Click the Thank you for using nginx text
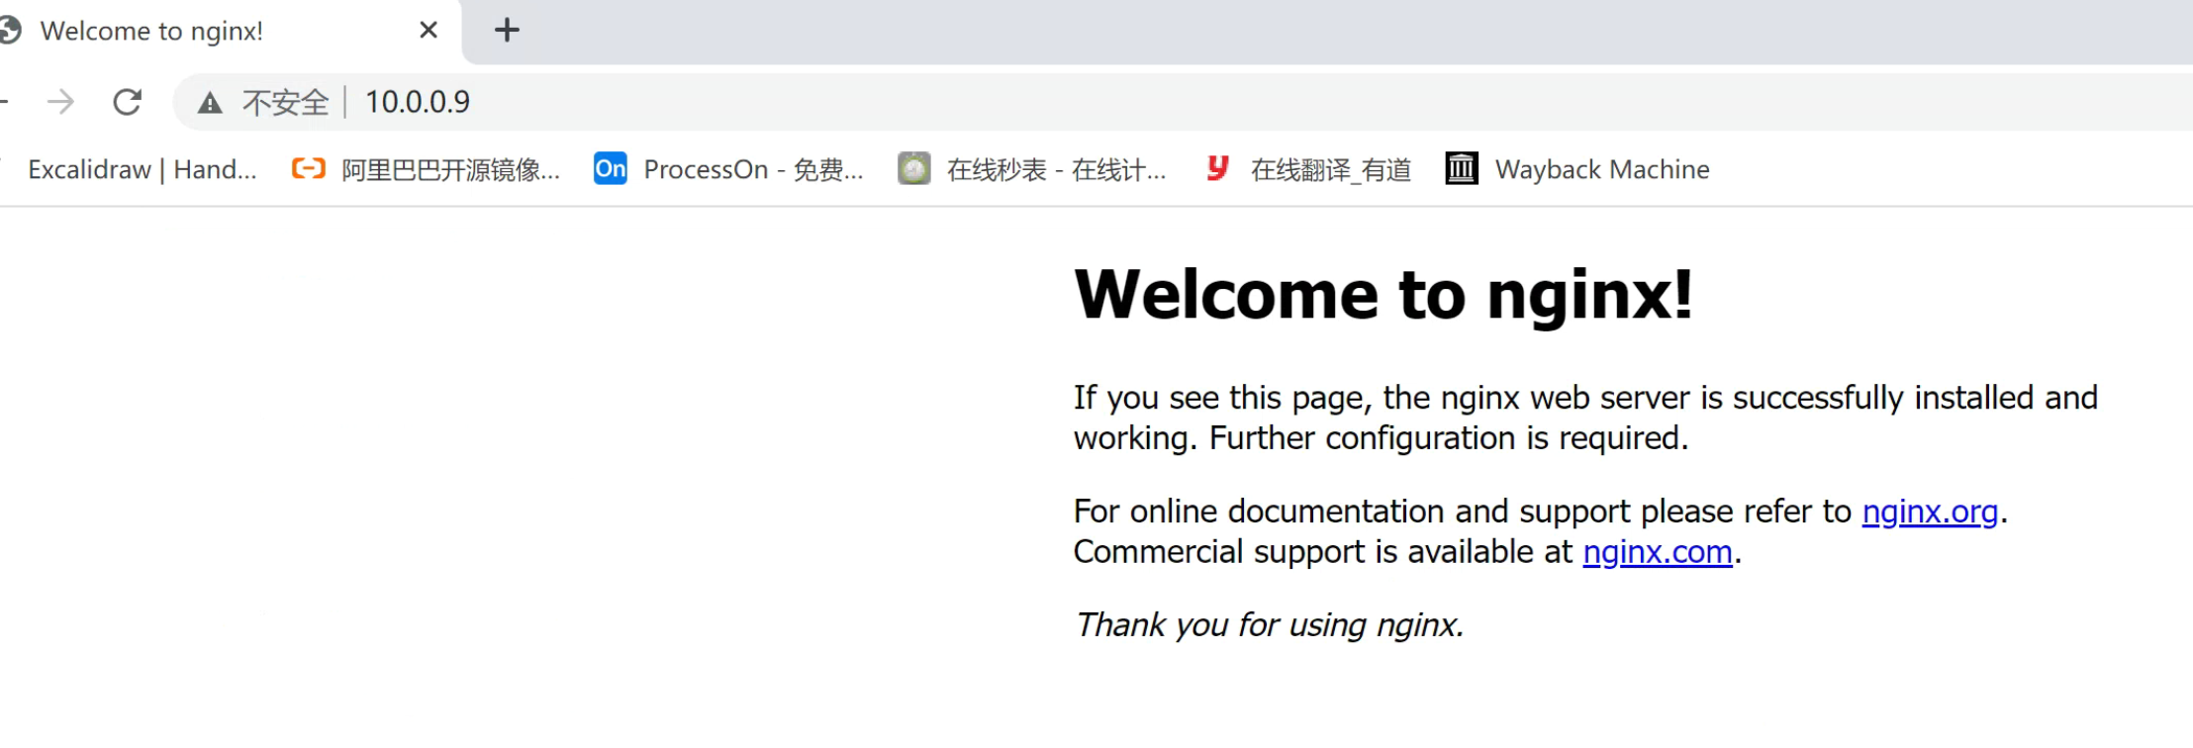Image resolution: width=2193 pixels, height=748 pixels. point(1269,625)
